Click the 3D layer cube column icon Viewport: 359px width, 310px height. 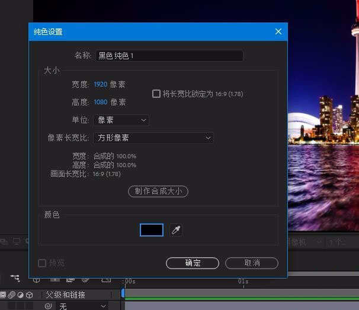(x=29, y=295)
